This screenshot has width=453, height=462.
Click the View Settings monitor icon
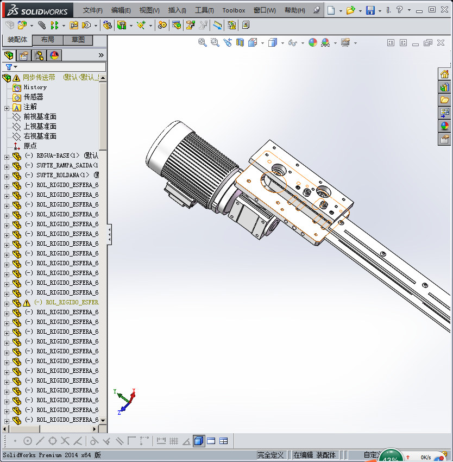[345, 43]
